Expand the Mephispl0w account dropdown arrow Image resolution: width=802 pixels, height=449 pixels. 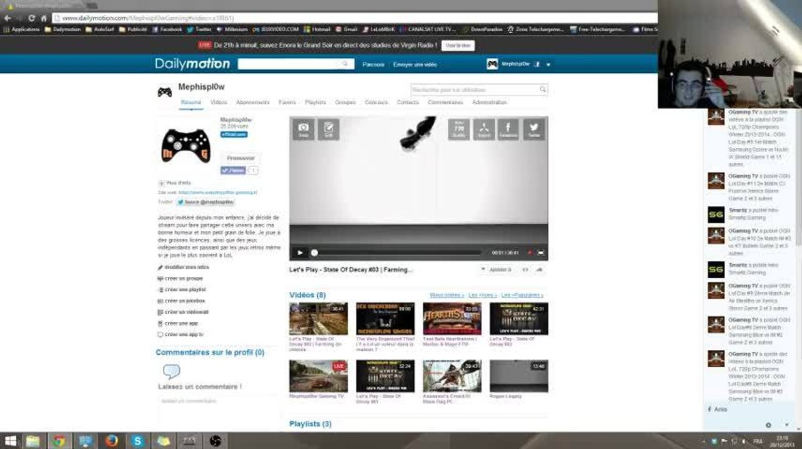coord(548,64)
